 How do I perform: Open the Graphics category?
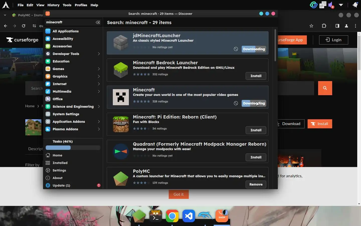[73, 76]
